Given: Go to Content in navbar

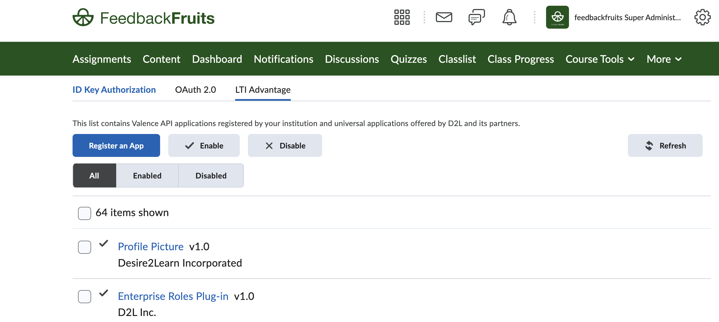Looking at the screenshot, I should point(161,59).
